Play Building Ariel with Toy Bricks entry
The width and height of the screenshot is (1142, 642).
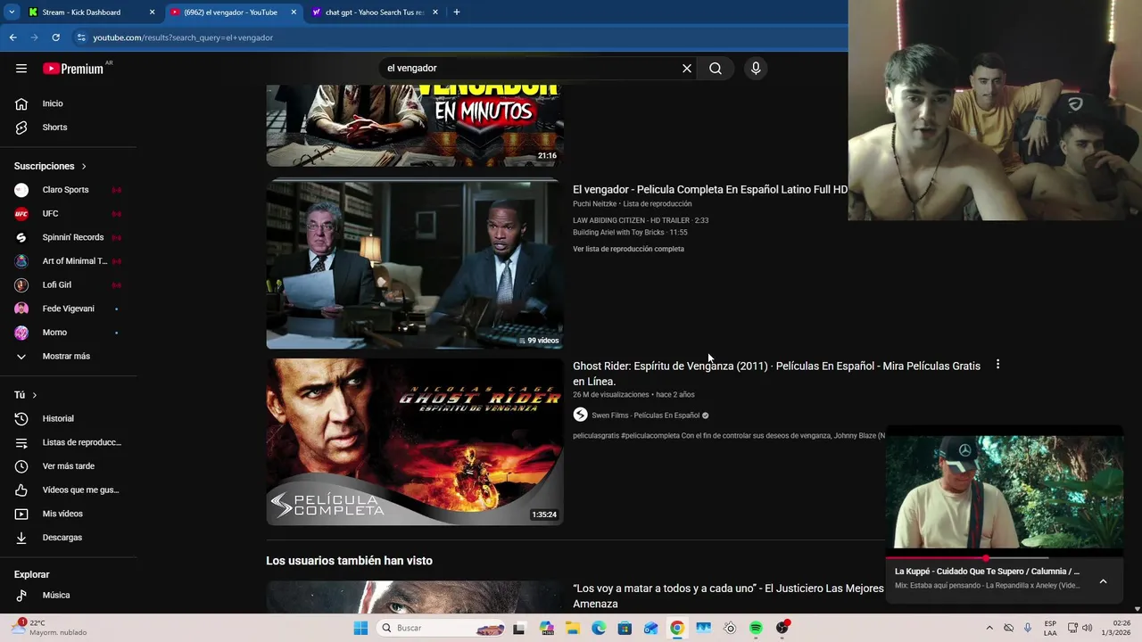(630, 233)
